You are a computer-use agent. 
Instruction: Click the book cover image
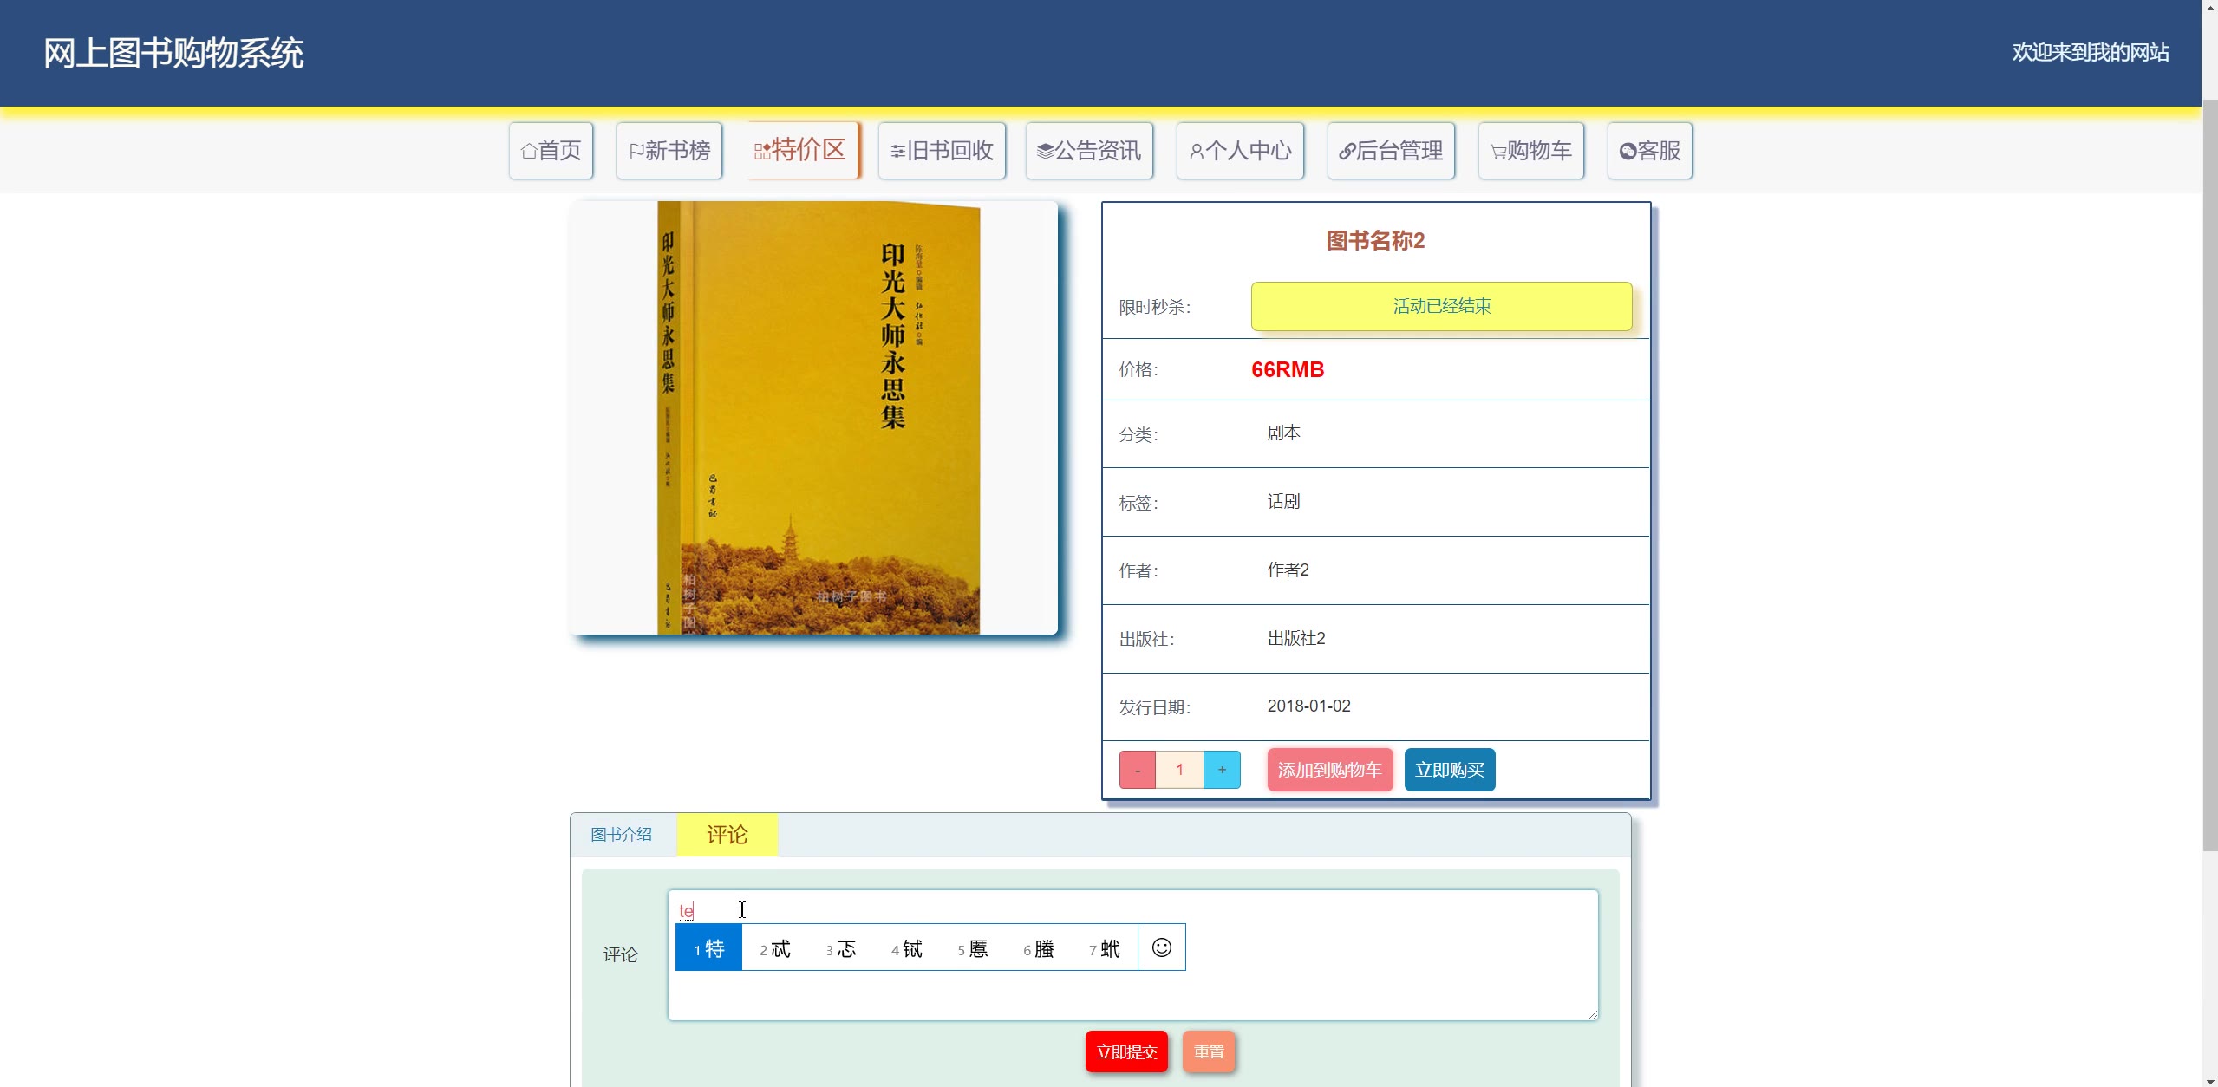pos(813,418)
